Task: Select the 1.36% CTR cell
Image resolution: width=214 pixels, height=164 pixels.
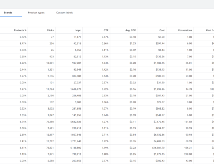Action: coord(105,102)
